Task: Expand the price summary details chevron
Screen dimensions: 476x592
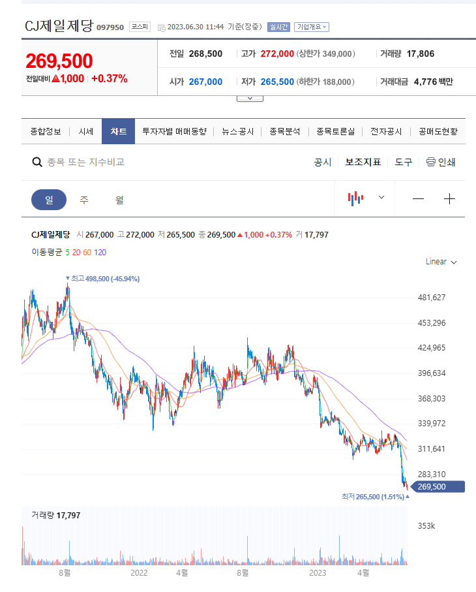Action: point(250,99)
